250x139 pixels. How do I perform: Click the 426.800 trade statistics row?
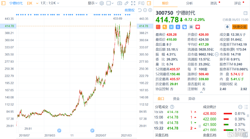point(224,114)
